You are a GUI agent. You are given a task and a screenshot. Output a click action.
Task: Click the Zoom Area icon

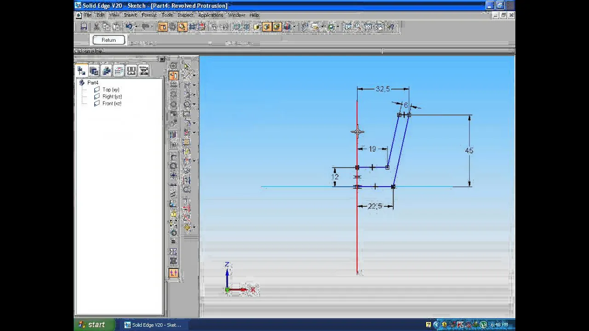[347, 27]
